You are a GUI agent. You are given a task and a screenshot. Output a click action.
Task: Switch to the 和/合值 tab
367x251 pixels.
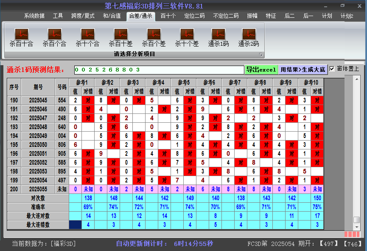coord(112,16)
